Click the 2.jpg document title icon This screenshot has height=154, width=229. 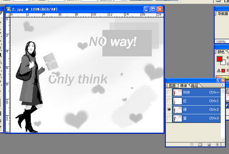click(9, 9)
